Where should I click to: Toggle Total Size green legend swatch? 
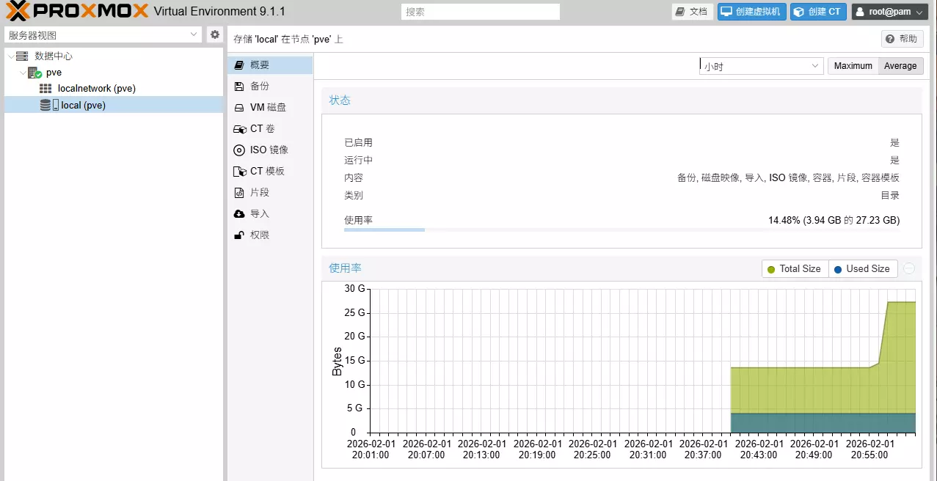click(x=771, y=269)
